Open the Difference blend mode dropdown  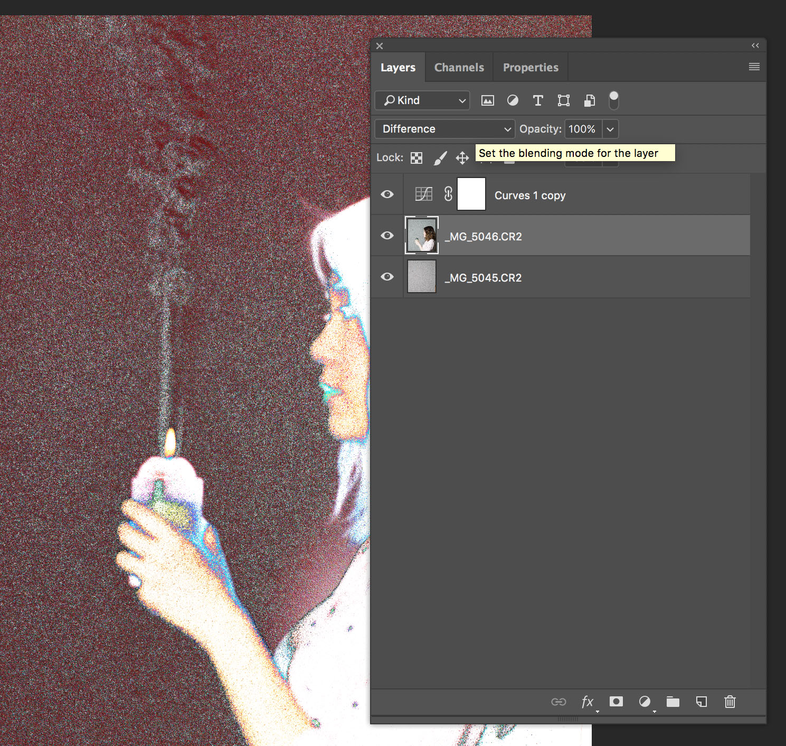tap(445, 129)
